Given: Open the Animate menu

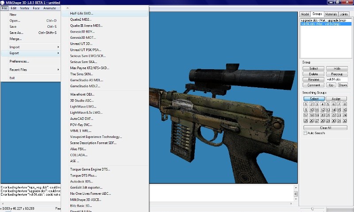Looking at the screenshot, I should [50, 8].
